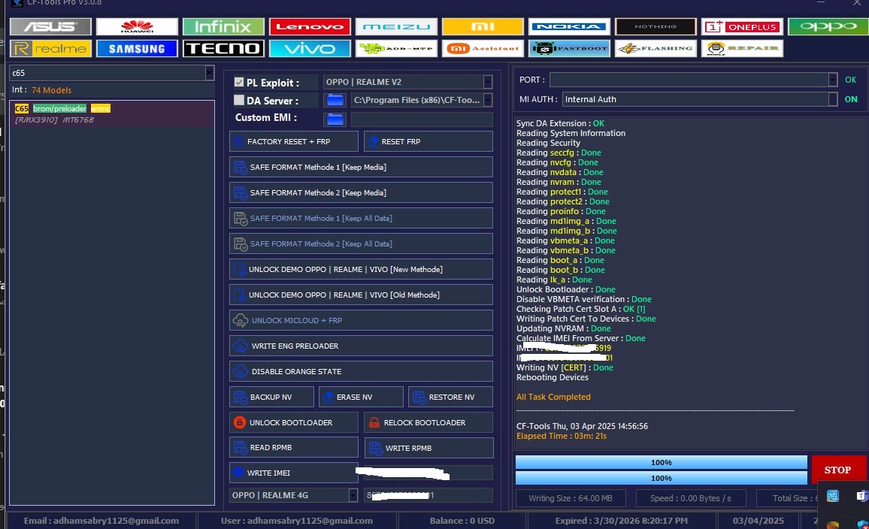Open the Mi Assistant icon

483,49
